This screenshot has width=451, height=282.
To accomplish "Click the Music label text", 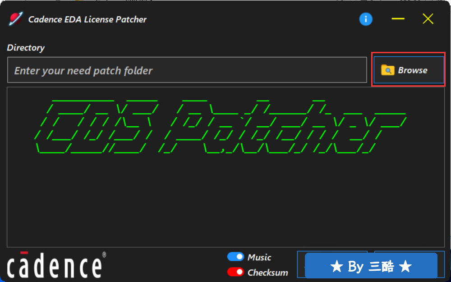I will [259, 257].
